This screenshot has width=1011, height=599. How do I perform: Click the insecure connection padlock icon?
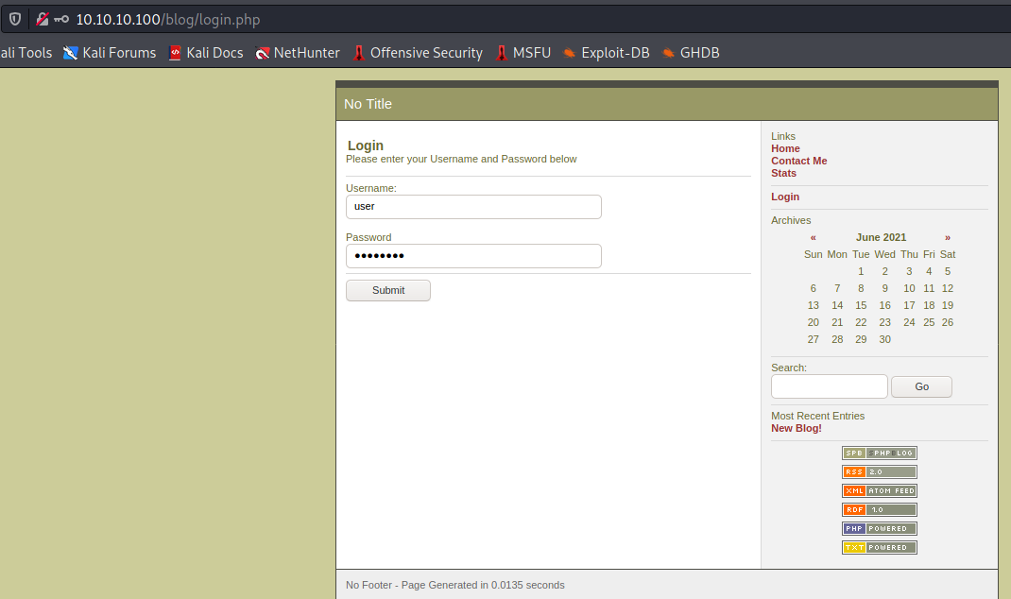pos(42,19)
